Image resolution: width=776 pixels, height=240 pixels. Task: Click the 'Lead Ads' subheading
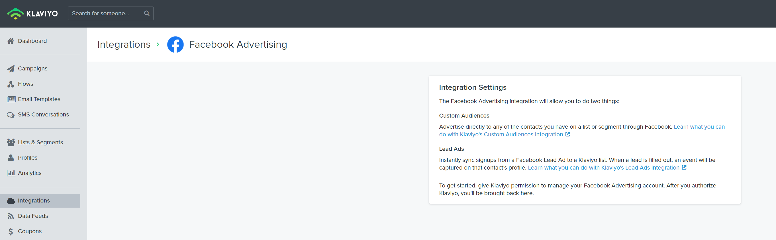coord(451,149)
